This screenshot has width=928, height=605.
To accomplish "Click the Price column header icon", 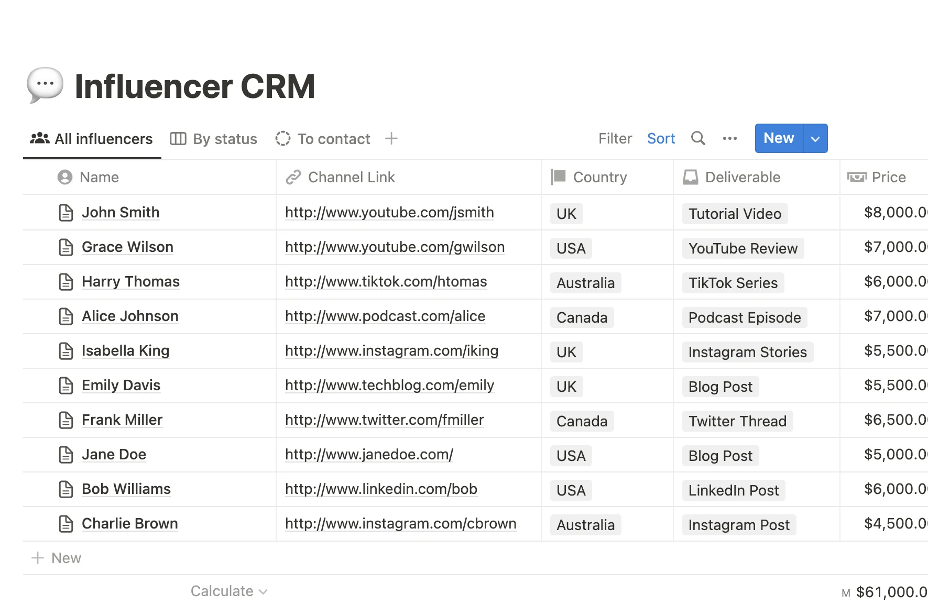I will coord(857,177).
